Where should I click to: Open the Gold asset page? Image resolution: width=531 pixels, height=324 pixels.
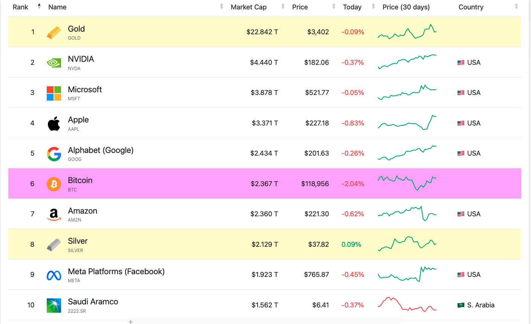click(x=76, y=29)
